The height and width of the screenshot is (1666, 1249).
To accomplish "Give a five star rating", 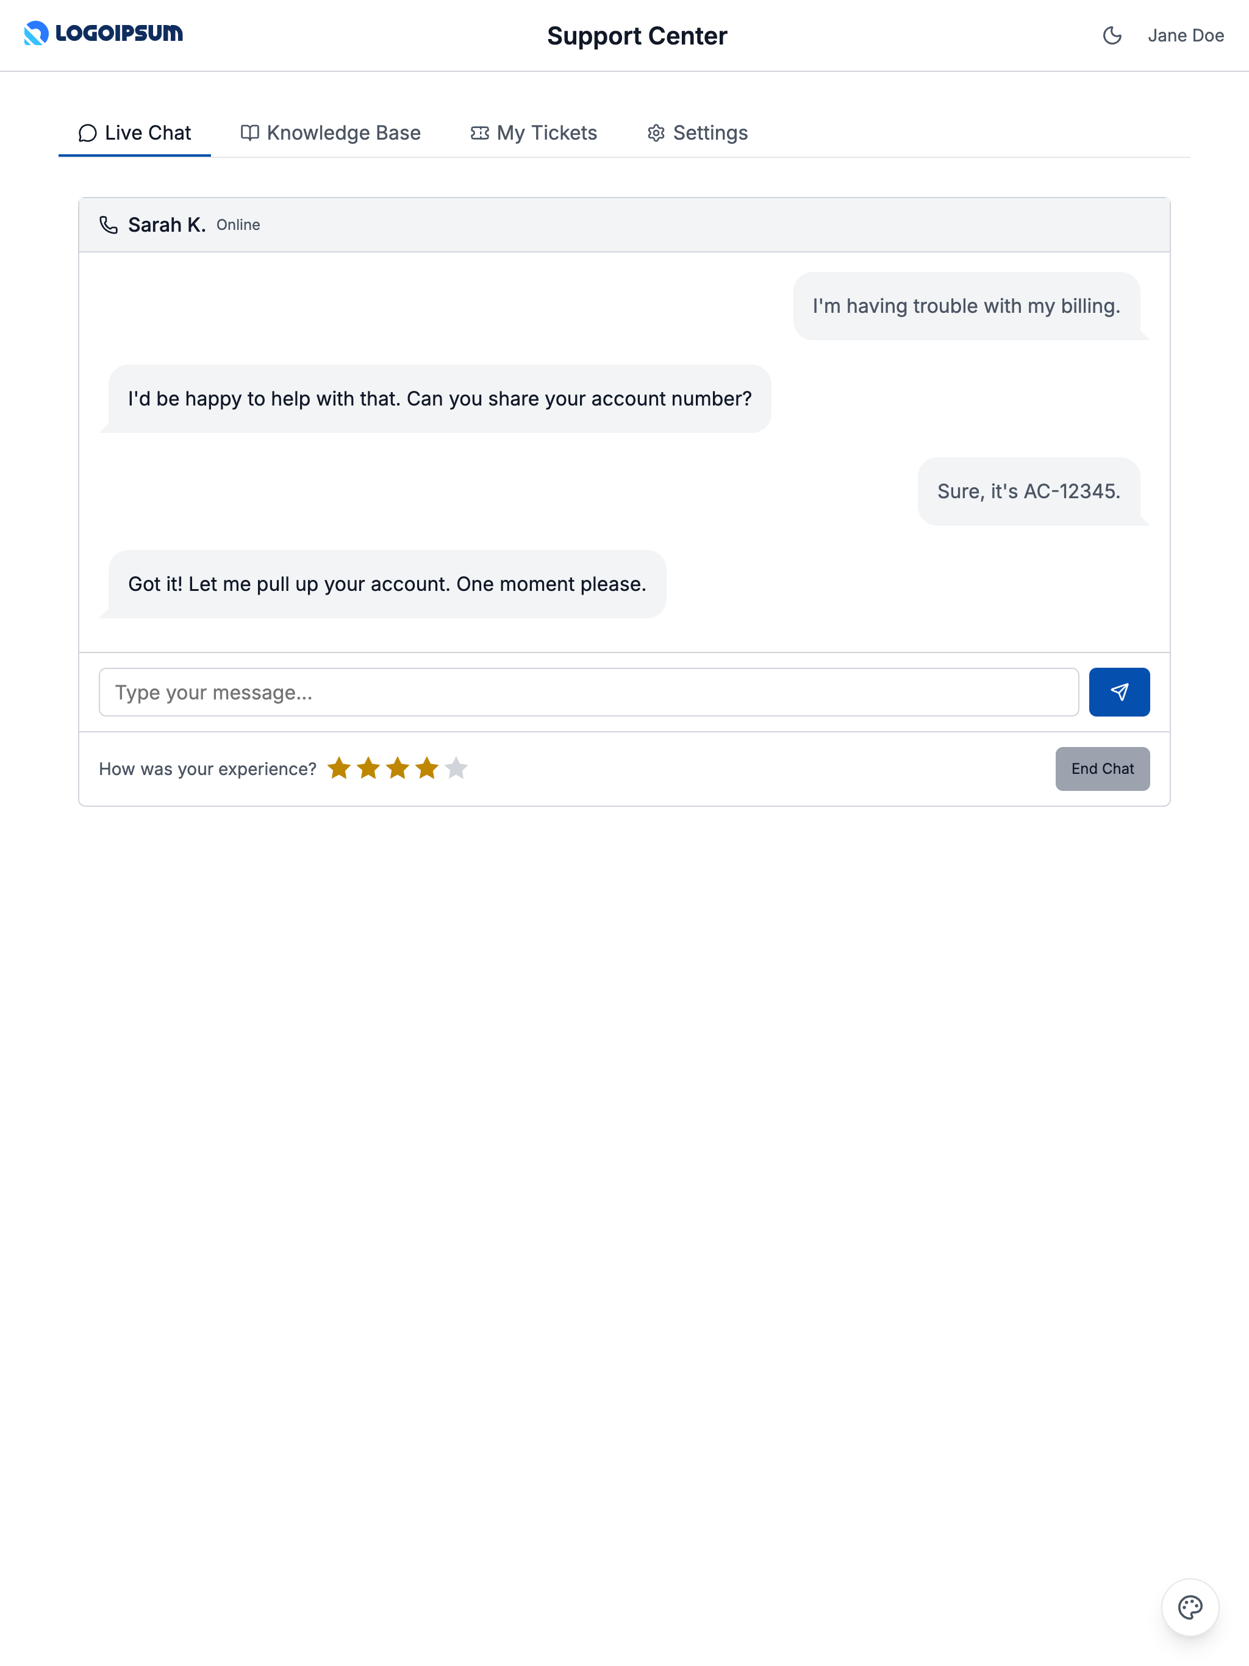I will pyautogui.click(x=457, y=768).
